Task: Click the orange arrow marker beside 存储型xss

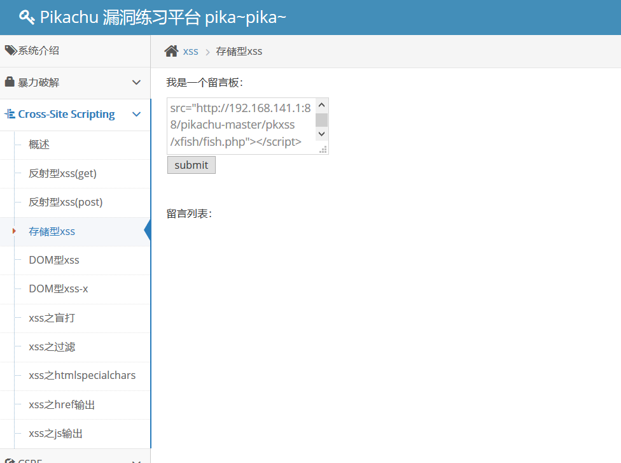Action: point(14,231)
